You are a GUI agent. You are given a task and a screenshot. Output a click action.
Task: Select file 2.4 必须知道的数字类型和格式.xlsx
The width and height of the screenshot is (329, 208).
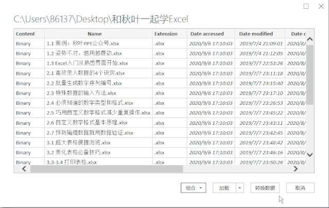(90, 103)
